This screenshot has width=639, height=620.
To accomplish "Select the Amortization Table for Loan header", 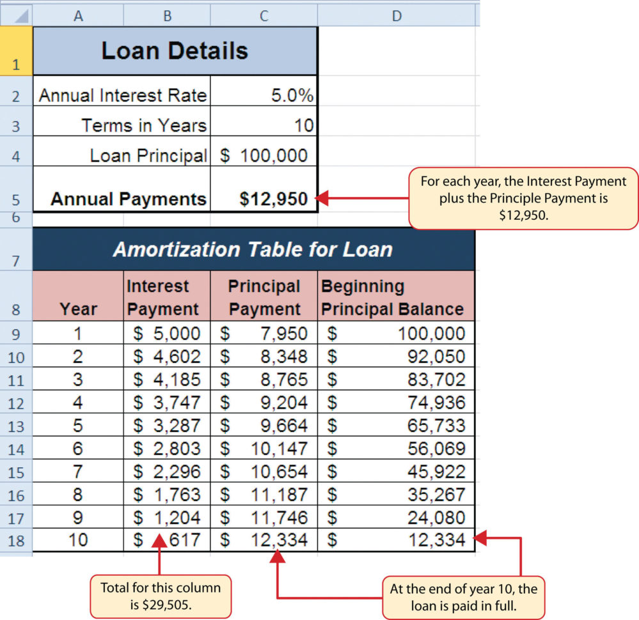I will tap(253, 249).
